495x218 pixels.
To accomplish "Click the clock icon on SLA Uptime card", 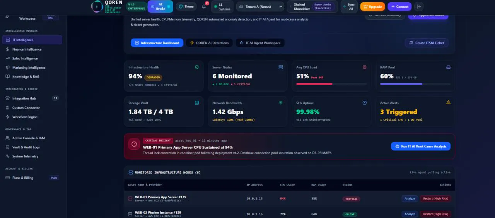I will click(364, 103).
